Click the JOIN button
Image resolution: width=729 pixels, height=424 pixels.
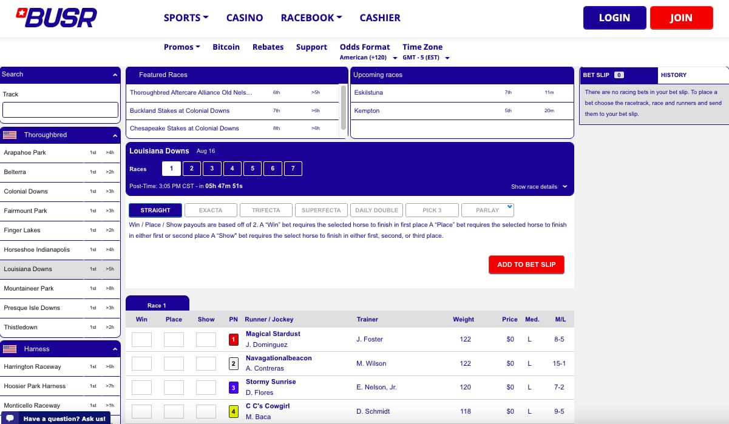(681, 18)
